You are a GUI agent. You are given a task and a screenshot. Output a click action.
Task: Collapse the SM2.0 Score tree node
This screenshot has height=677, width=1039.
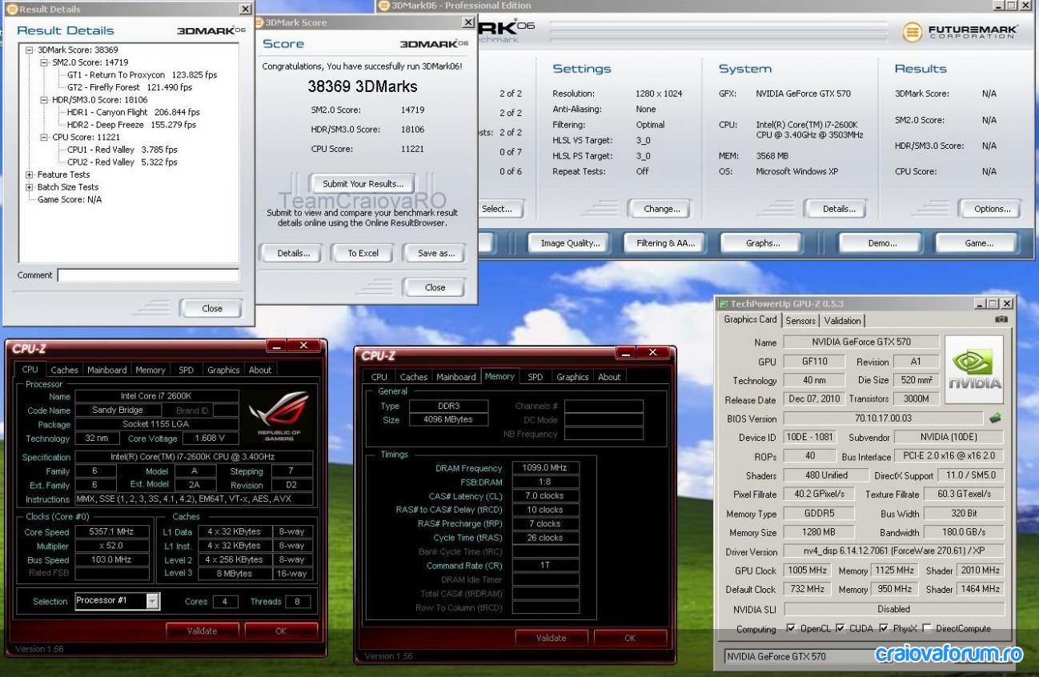(44, 62)
